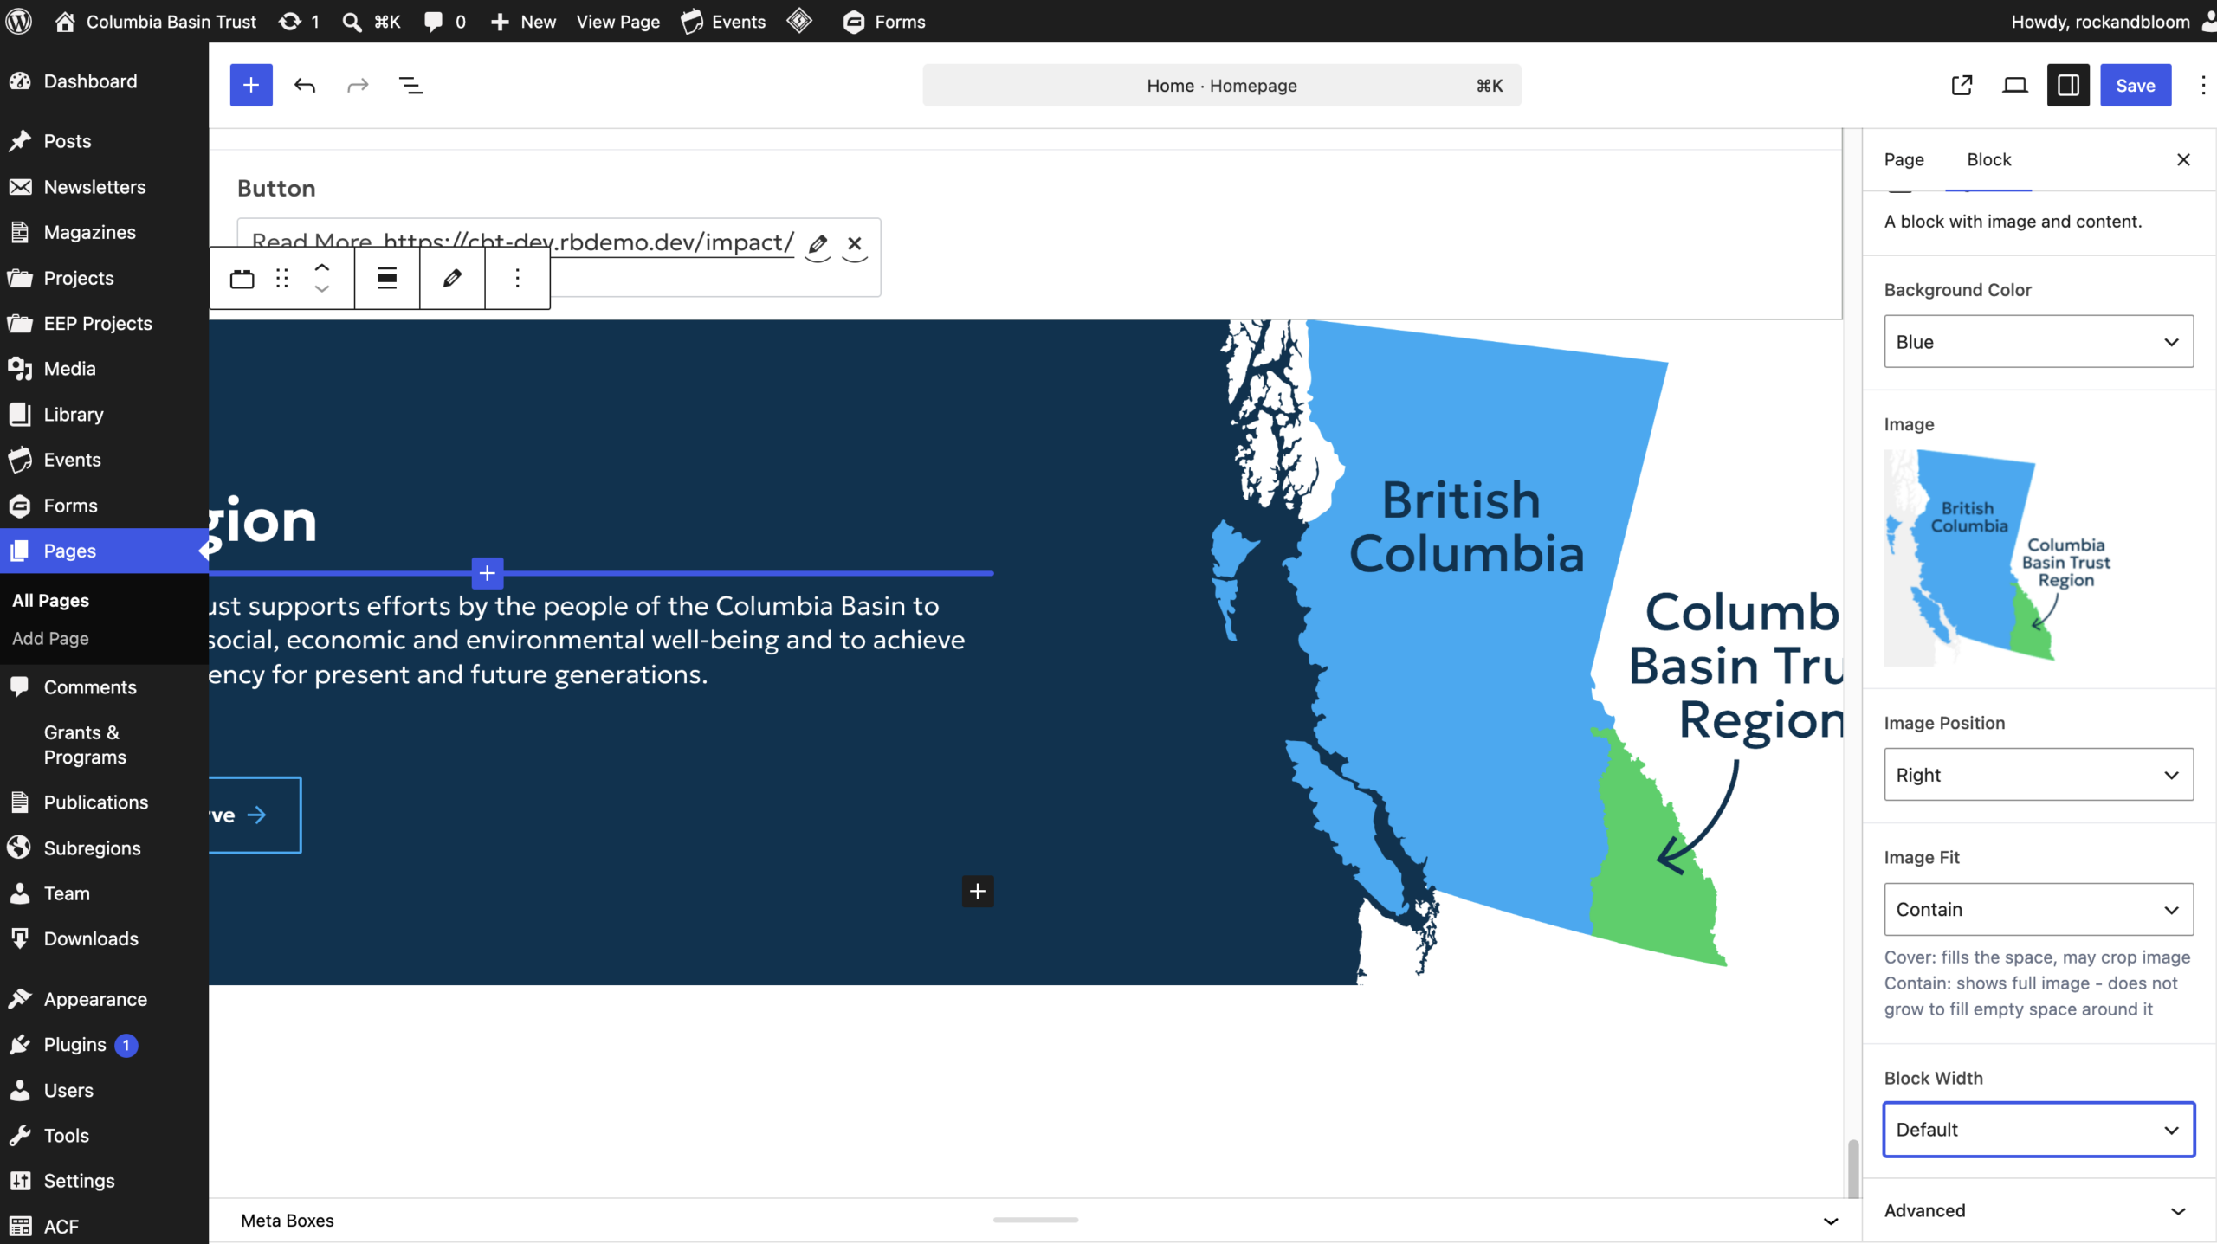Open Events in the admin bar
Image resolution: width=2217 pixels, height=1244 pixels.
(724, 22)
